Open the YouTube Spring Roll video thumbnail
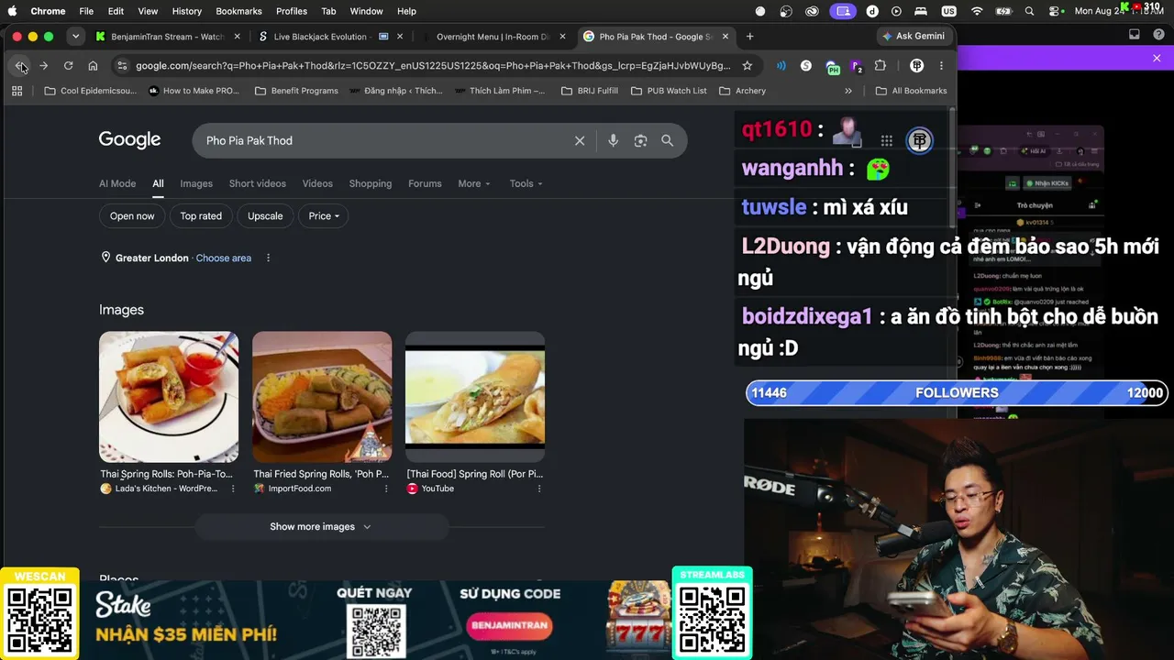This screenshot has height=660, width=1174. click(475, 397)
